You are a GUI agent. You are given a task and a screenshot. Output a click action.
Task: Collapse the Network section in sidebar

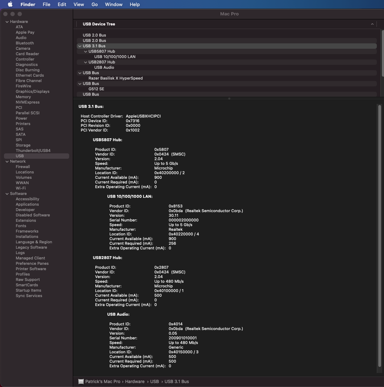coord(7,162)
